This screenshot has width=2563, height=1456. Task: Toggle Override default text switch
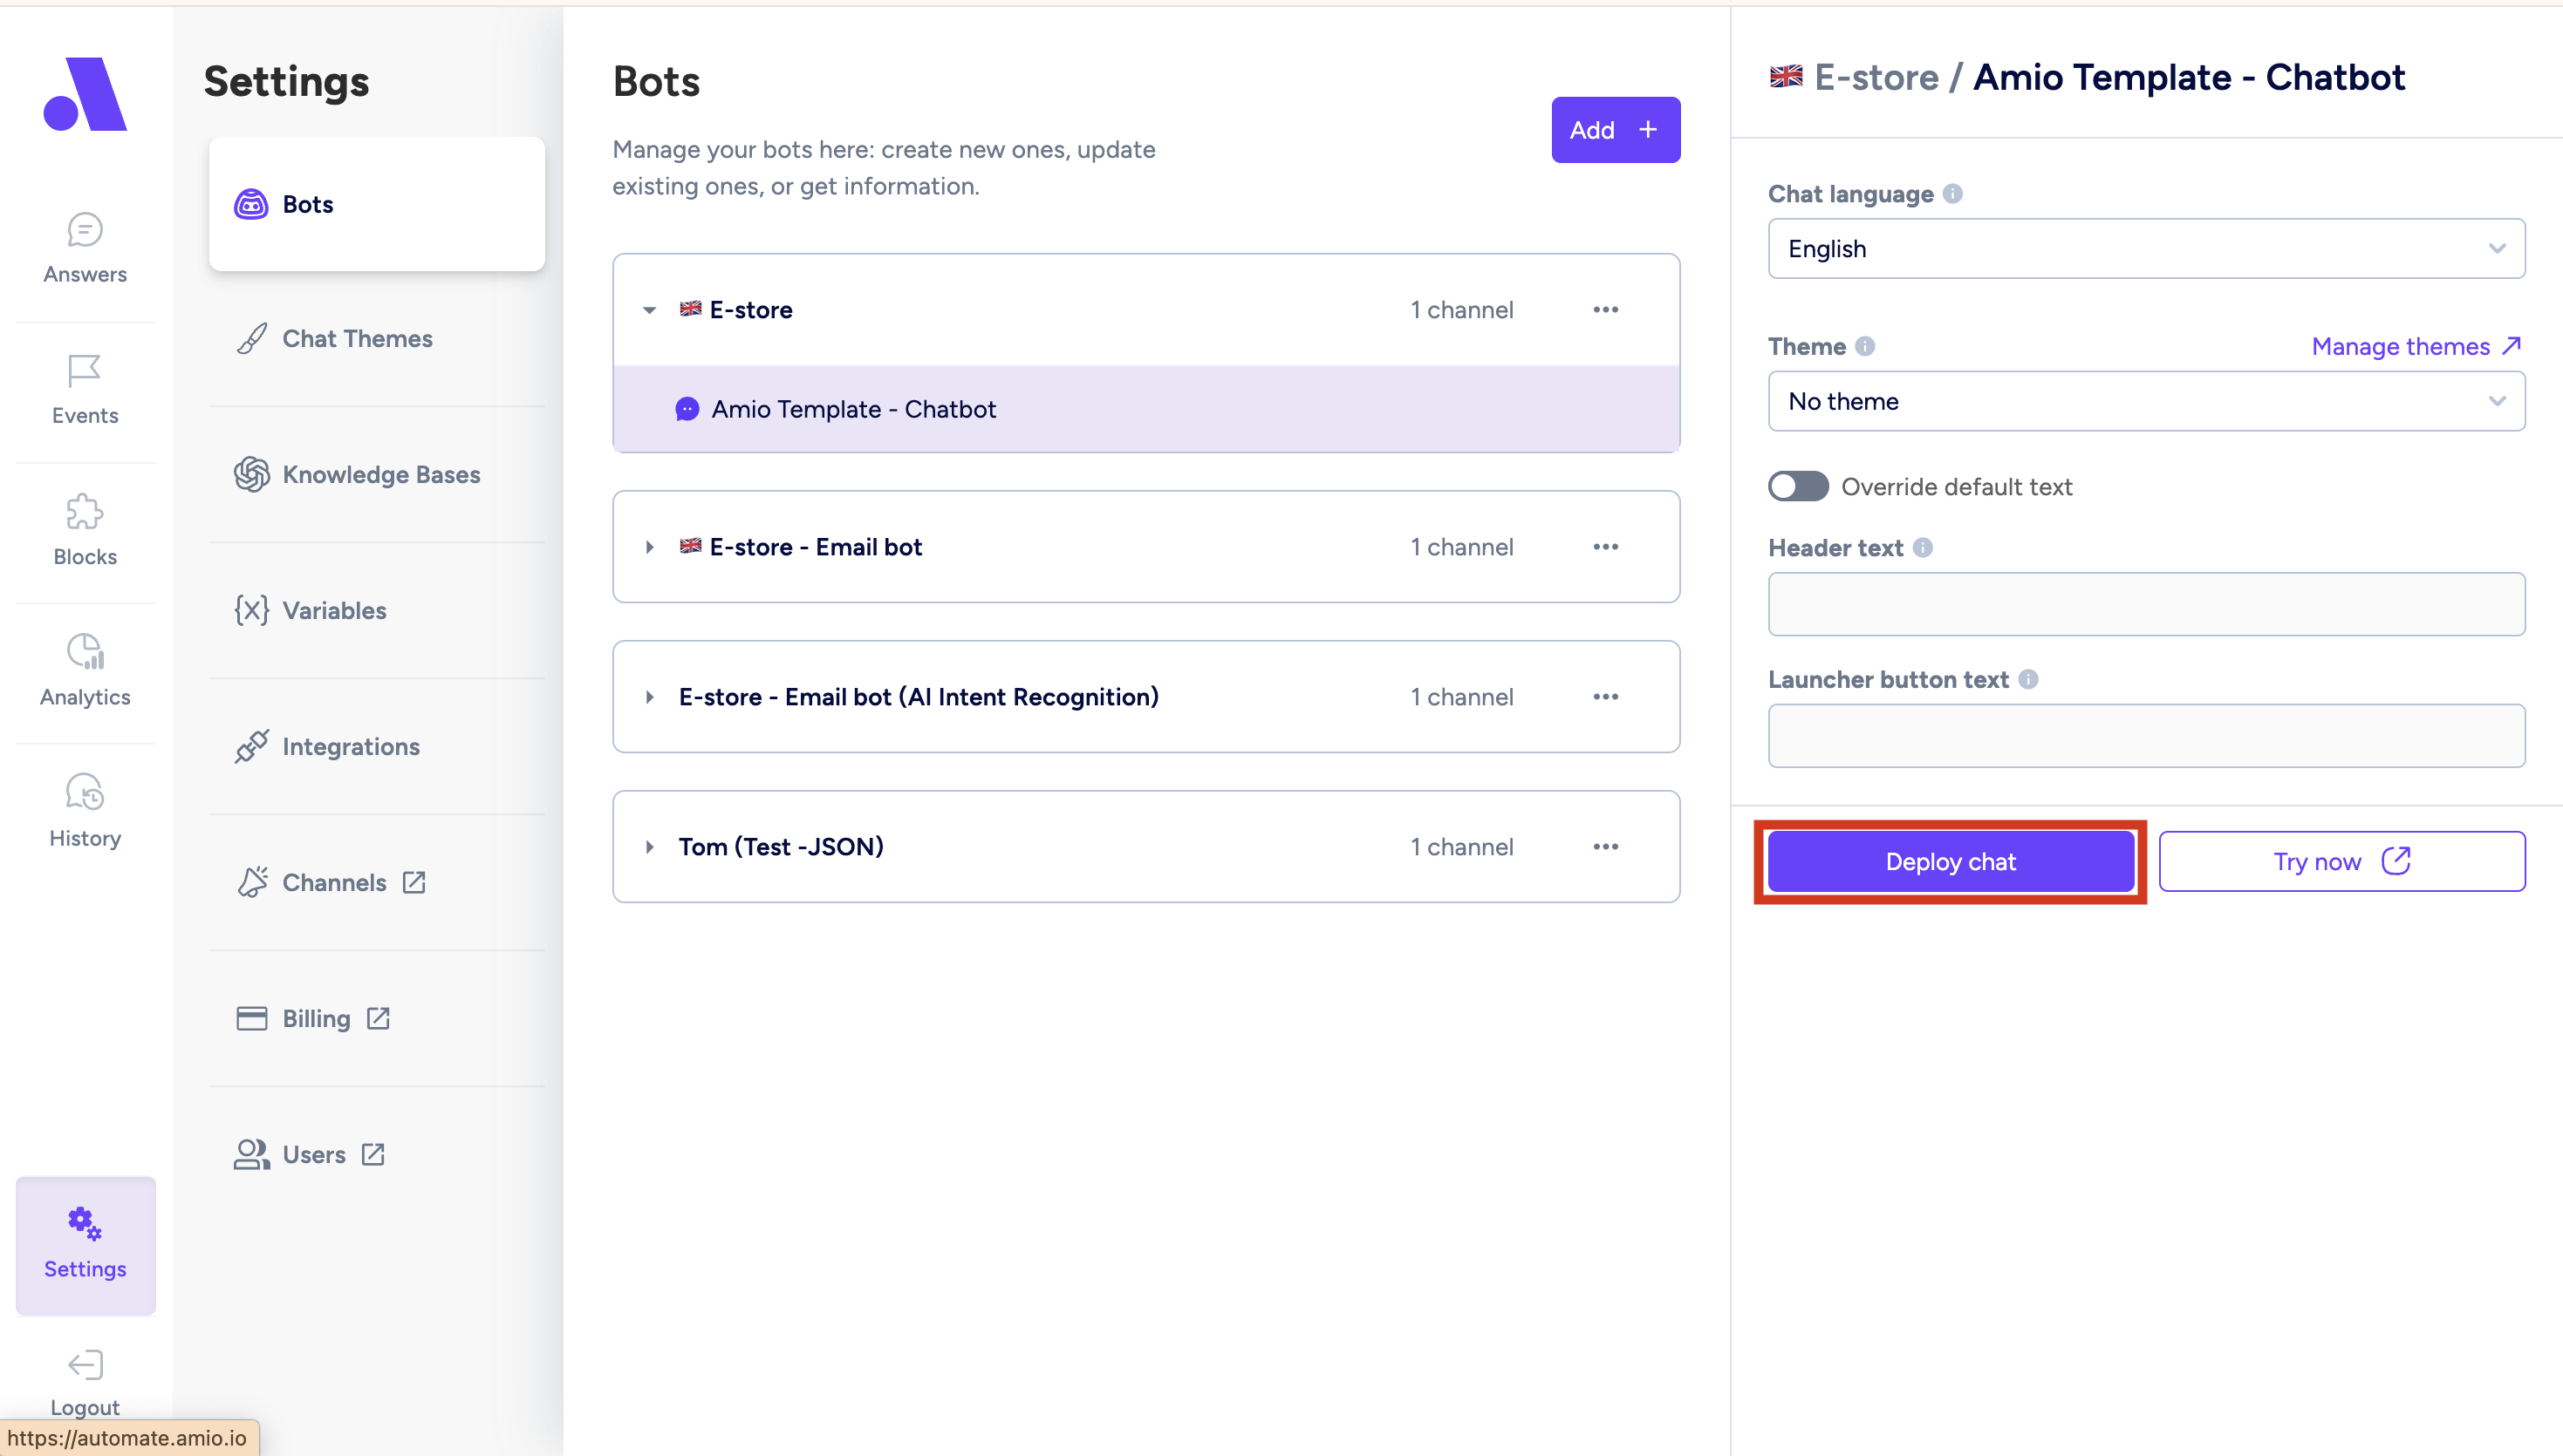[x=1798, y=487]
